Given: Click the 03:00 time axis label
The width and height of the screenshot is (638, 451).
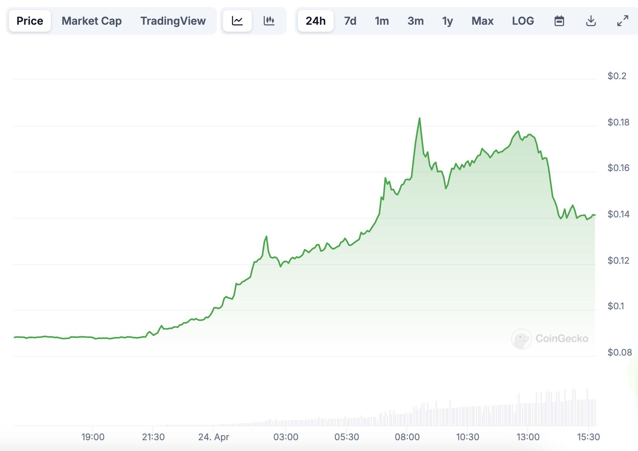Looking at the screenshot, I should pos(286,437).
